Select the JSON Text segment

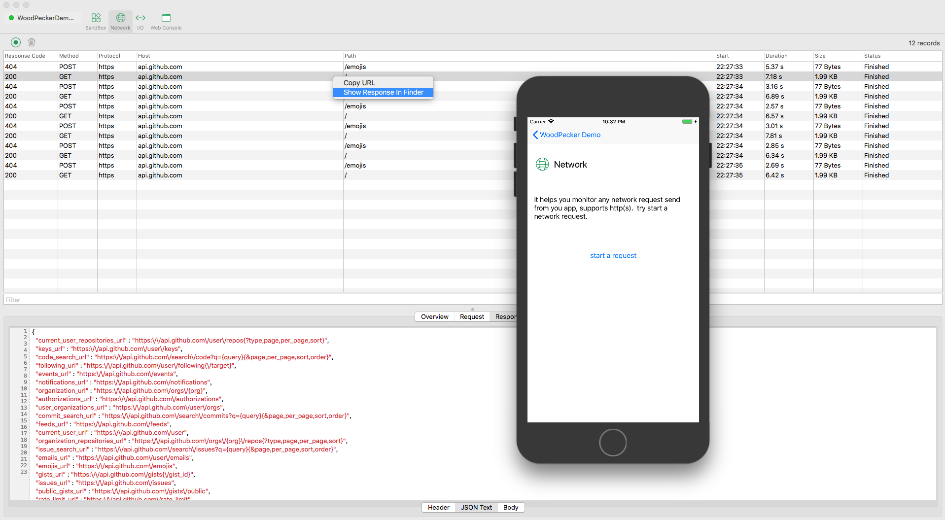pyautogui.click(x=476, y=507)
